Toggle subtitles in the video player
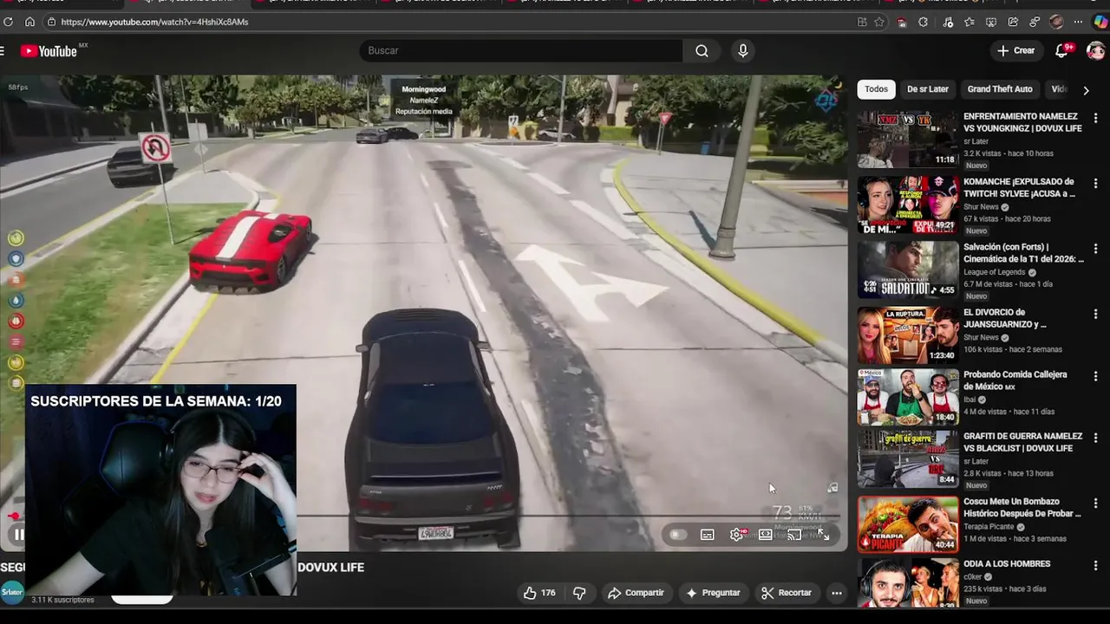Image resolution: width=1110 pixels, height=624 pixels. point(707,535)
